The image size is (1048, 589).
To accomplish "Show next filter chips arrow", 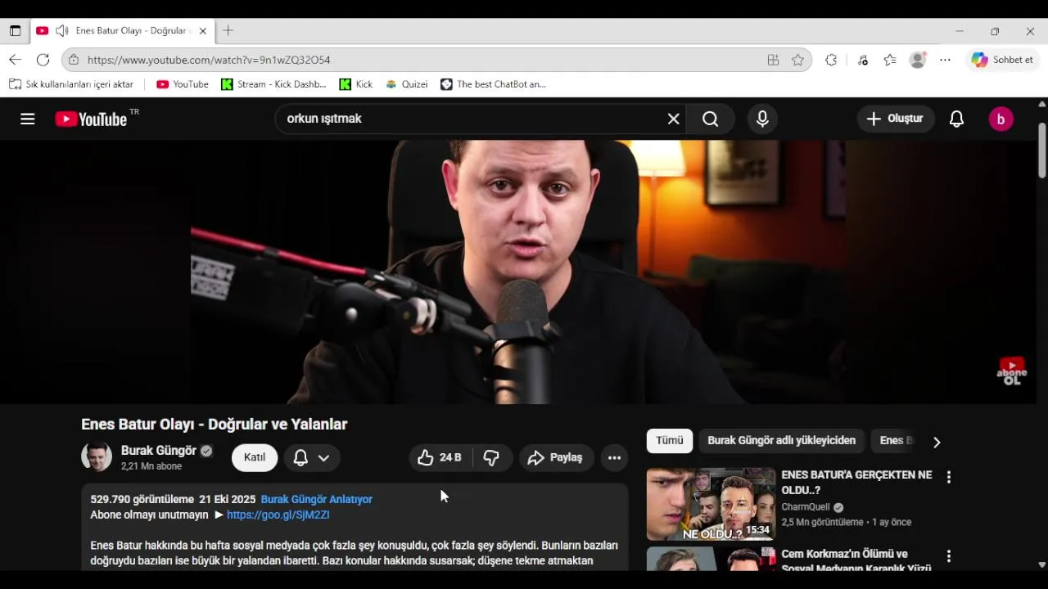I will [x=937, y=442].
